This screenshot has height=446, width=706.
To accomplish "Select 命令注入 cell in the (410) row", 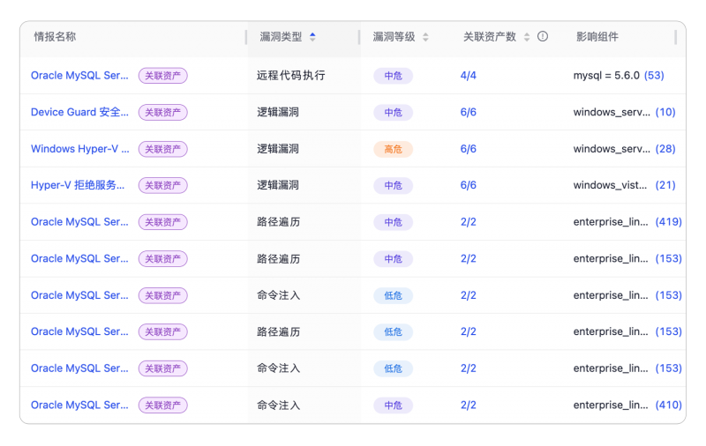I will [278, 405].
